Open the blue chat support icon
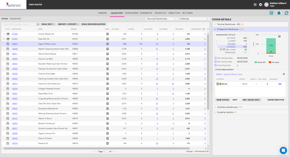 pos(283,150)
